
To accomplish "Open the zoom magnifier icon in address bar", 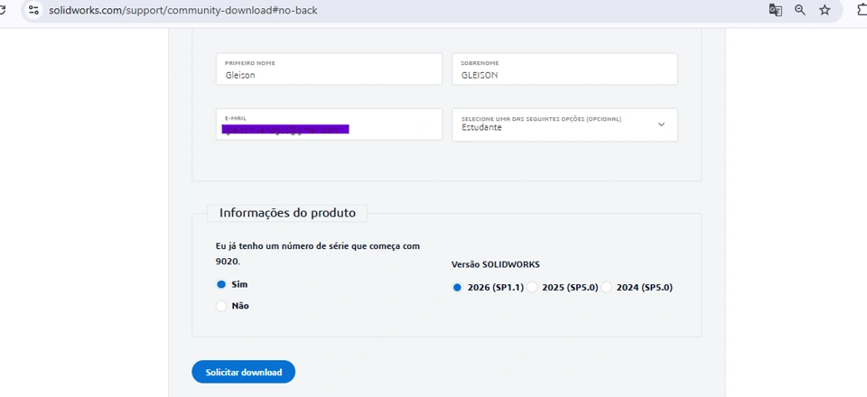I will point(800,10).
